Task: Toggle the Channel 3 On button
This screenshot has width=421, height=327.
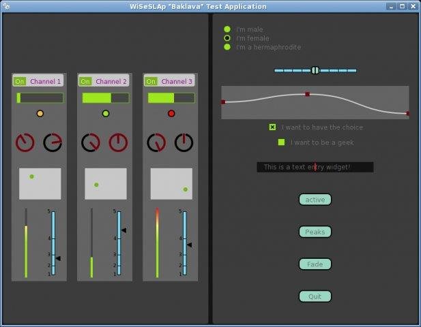Action: click(x=151, y=81)
